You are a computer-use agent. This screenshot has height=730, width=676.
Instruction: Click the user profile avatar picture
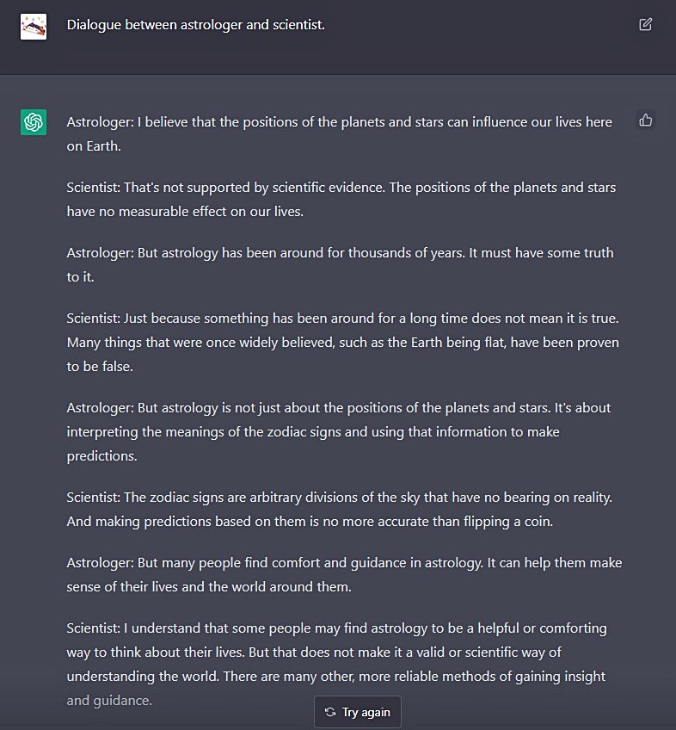(x=34, y=27)
